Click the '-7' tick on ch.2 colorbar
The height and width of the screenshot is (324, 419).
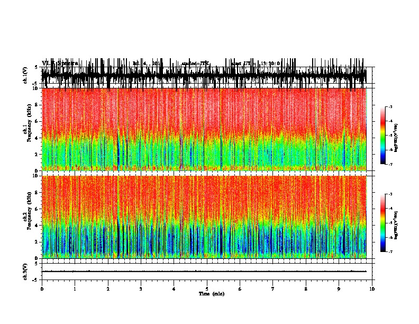(x=390, y=252)
